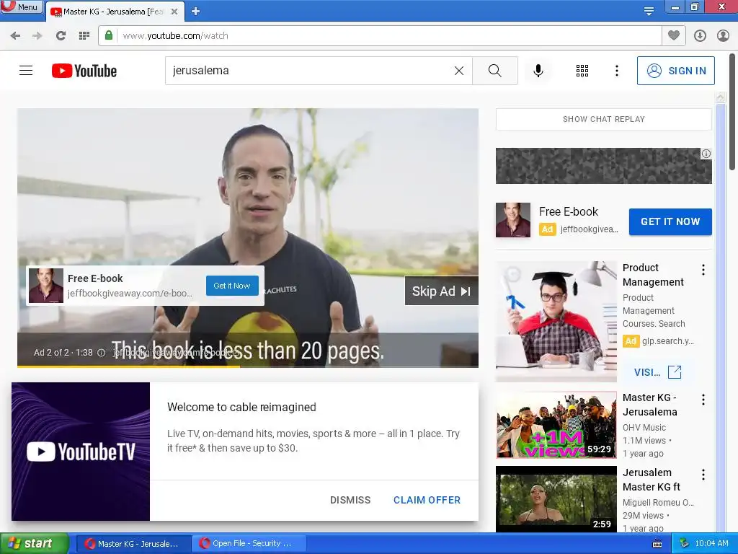Click the yellow ad progress bar
This screenshot has width=738, height=554.
point(128,366)
